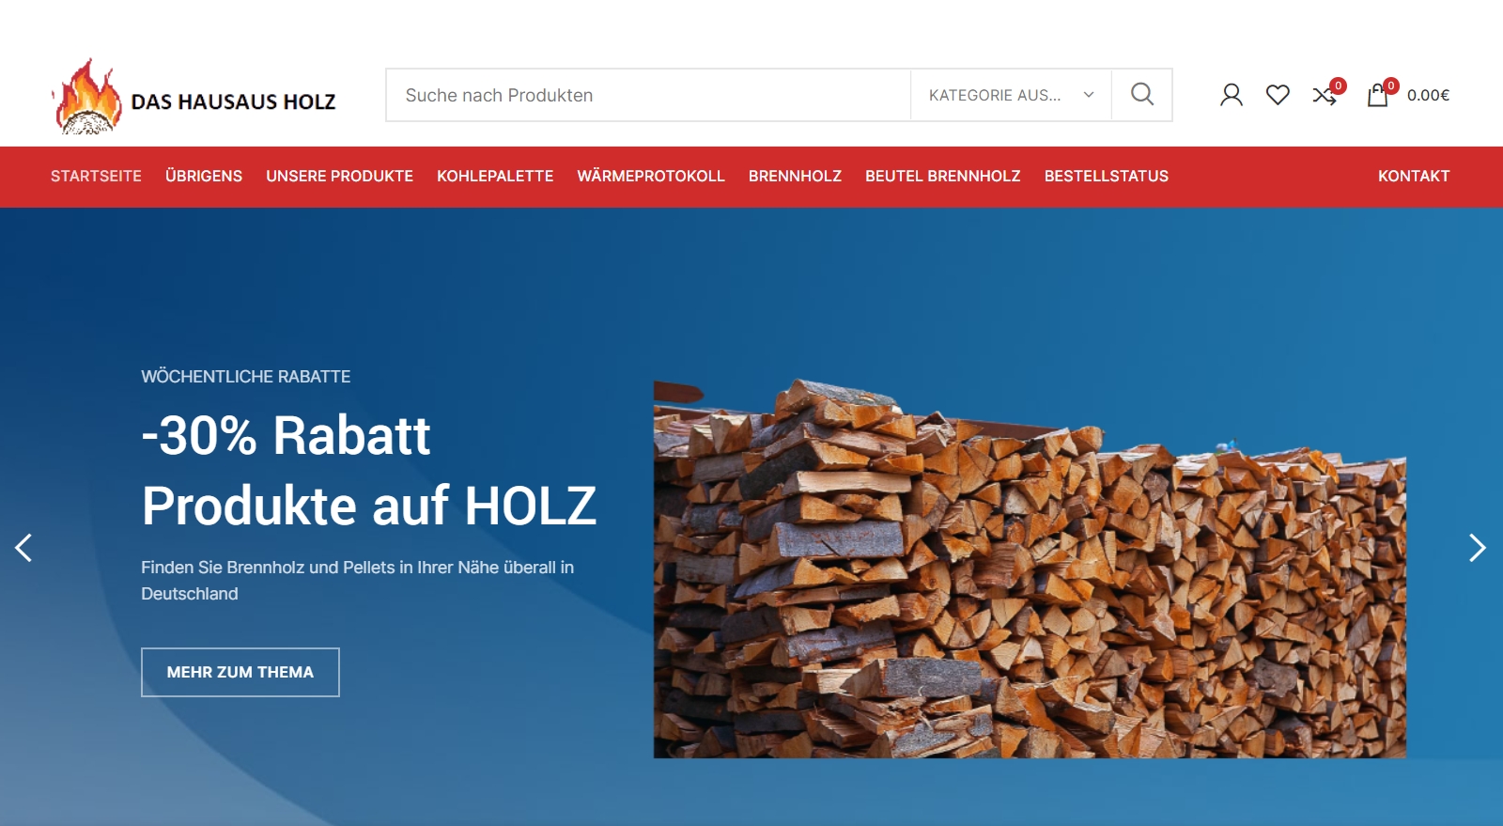Focus the Suche nach Produkten field

click(x=648, y=95)
